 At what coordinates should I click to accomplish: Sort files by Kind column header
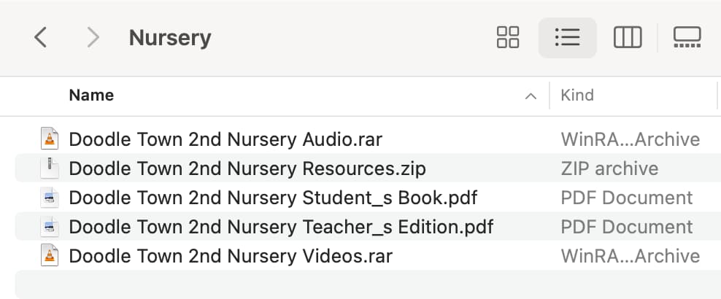tap(577, 95)
